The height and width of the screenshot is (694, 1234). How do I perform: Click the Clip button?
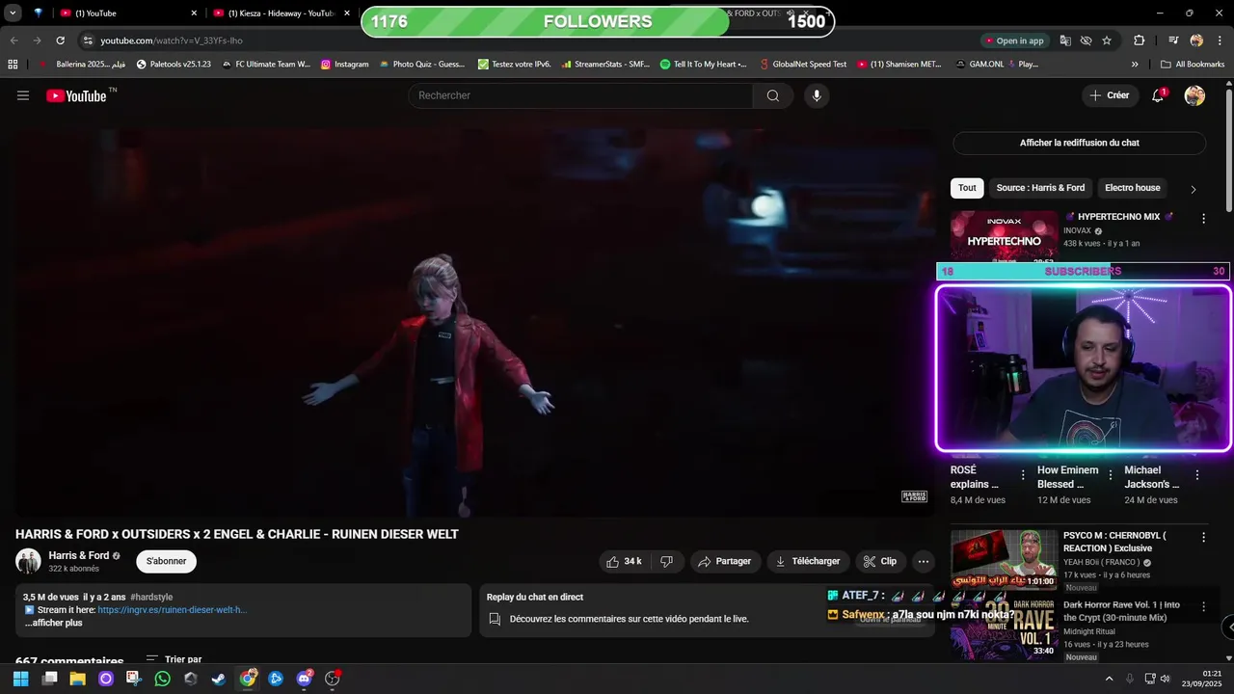coord(880,561)
